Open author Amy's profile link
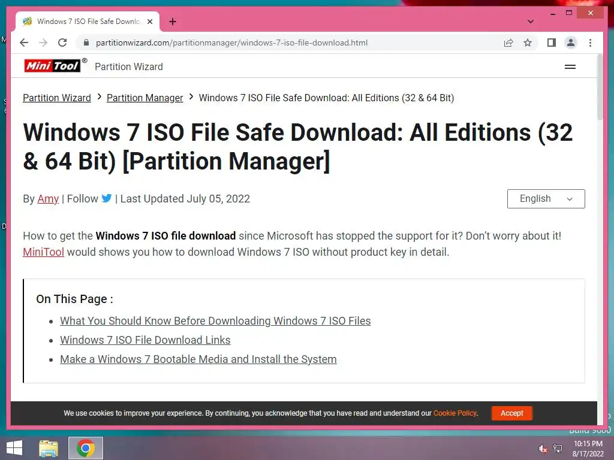614x460 pixels. 48,199
